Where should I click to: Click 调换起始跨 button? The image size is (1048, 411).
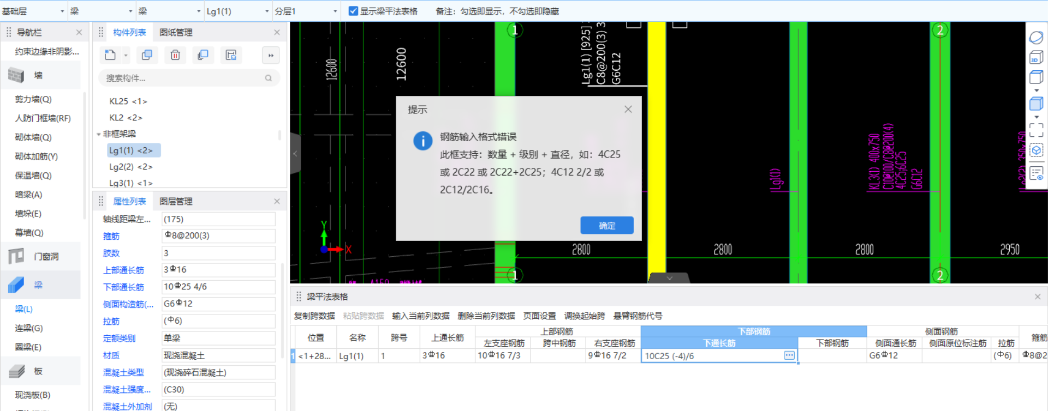click(585, 316)
